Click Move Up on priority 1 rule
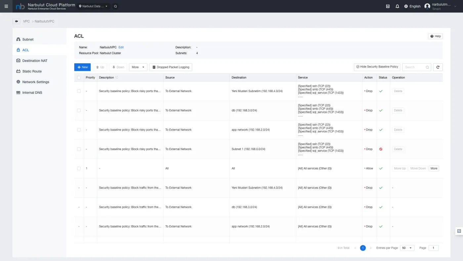This screenshot has height=261, width=463. pos(400,168)
